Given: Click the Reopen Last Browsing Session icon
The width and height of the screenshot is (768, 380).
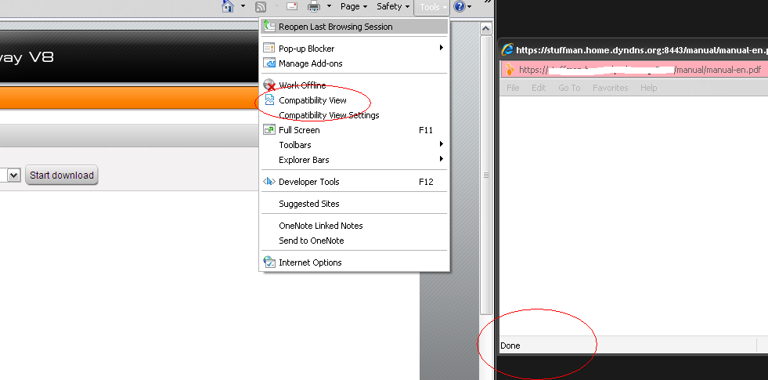Looking at the screenshot, I should (269, 26).
